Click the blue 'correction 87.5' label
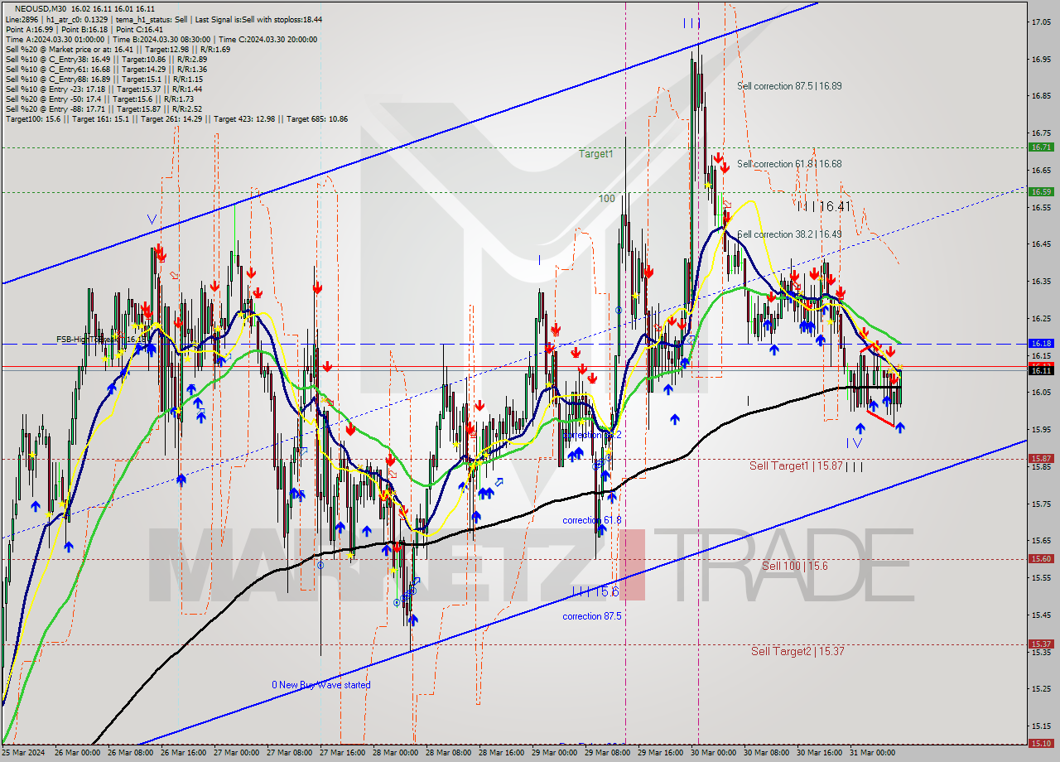 (x=592, y=616)
